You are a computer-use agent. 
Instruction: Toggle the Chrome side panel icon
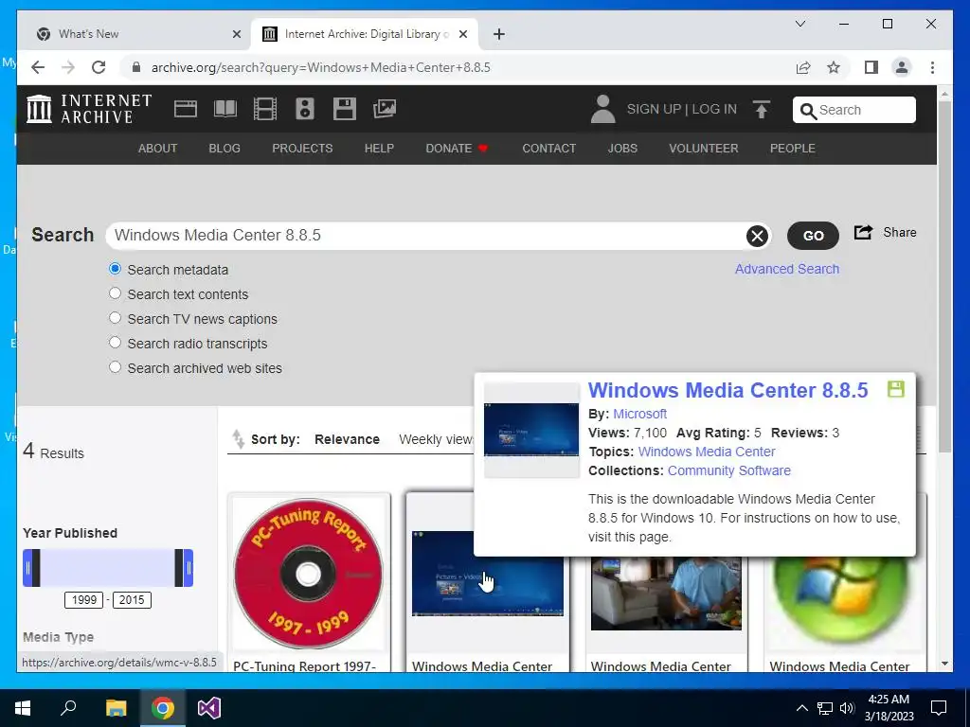(x=871, y=67)
